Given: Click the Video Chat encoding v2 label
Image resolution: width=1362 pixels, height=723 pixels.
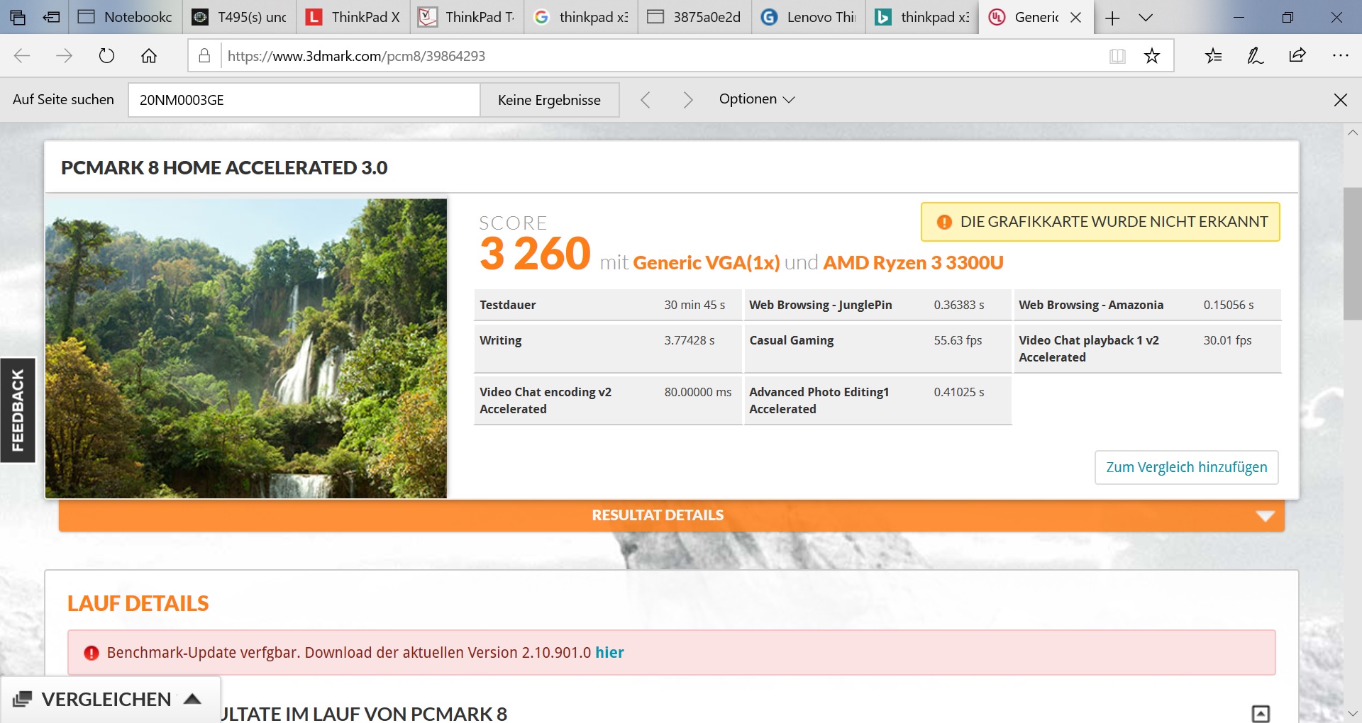Looking at the screenshot, I should point(546,400).
